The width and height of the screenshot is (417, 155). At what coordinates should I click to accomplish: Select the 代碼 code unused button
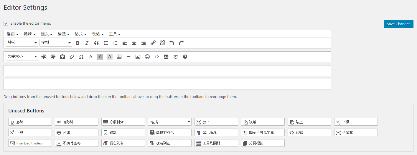pyautogui.click(x=309, y=132)
